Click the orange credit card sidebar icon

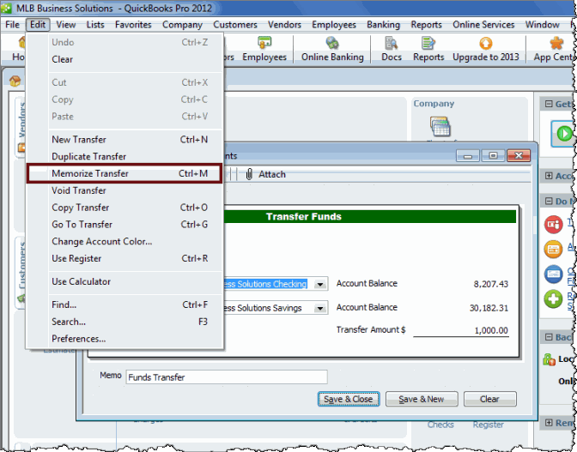click(x=554, y=250)
